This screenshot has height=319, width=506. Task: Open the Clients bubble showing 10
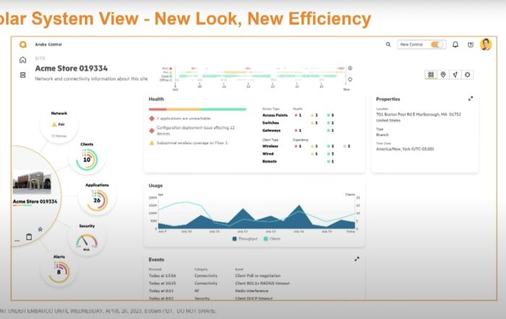87,158
